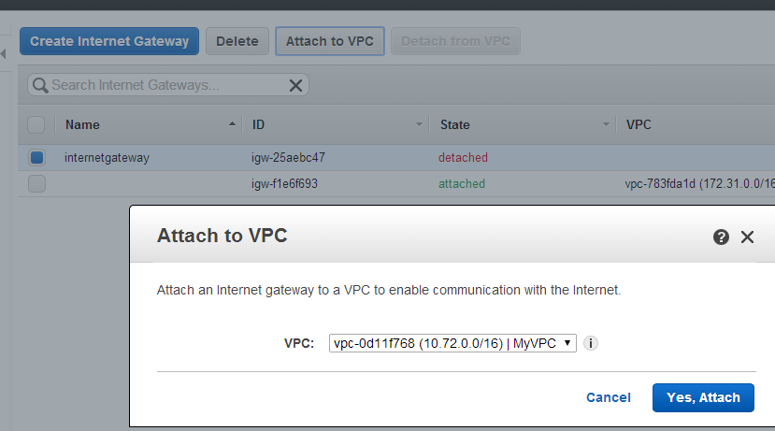Open the ID column filter dropdown arrow
This screenshot has height=431, width=775.
(419, 124)
